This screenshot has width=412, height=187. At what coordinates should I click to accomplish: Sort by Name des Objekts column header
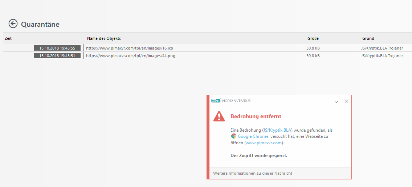coord(104,38)
